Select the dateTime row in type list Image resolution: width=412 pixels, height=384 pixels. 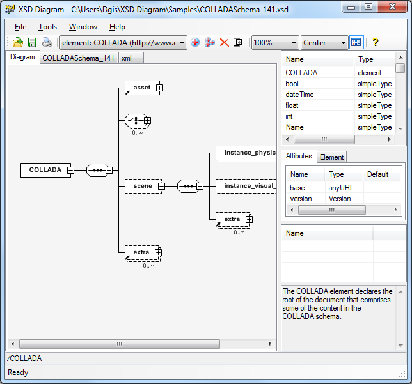(x=299, y=95)
